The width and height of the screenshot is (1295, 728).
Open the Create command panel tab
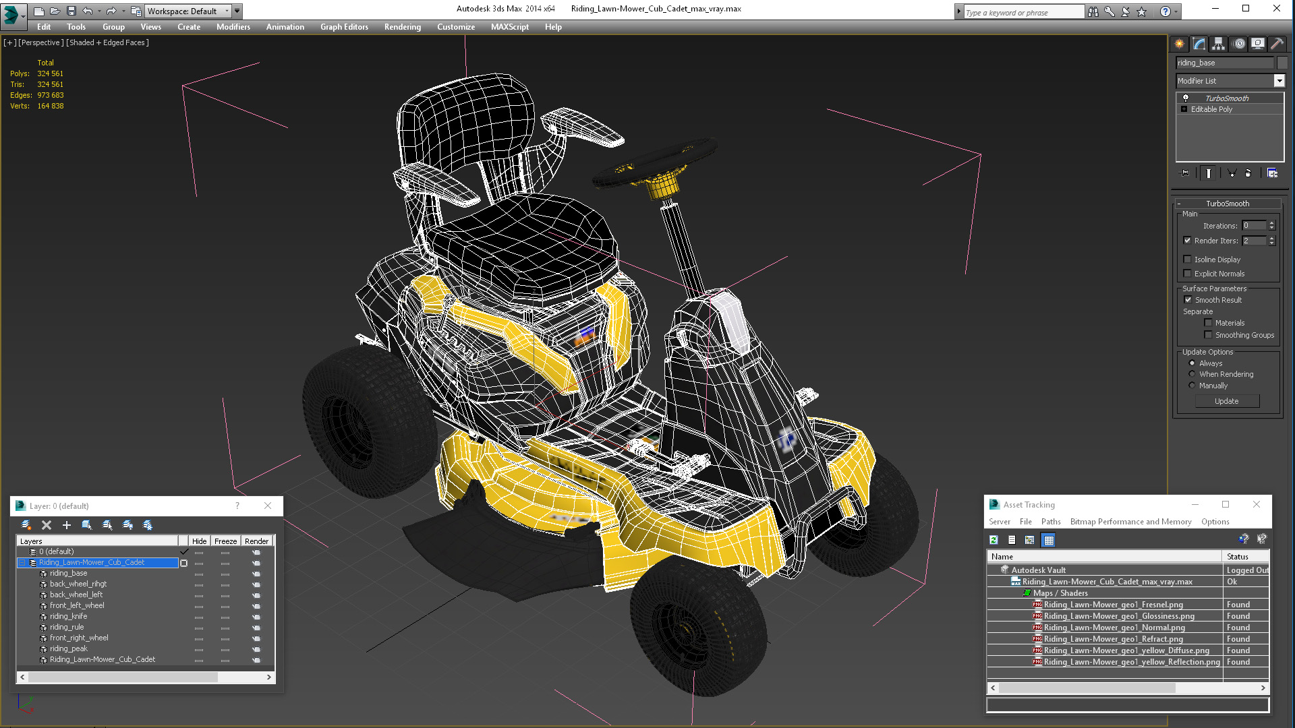click(1179, 44)
